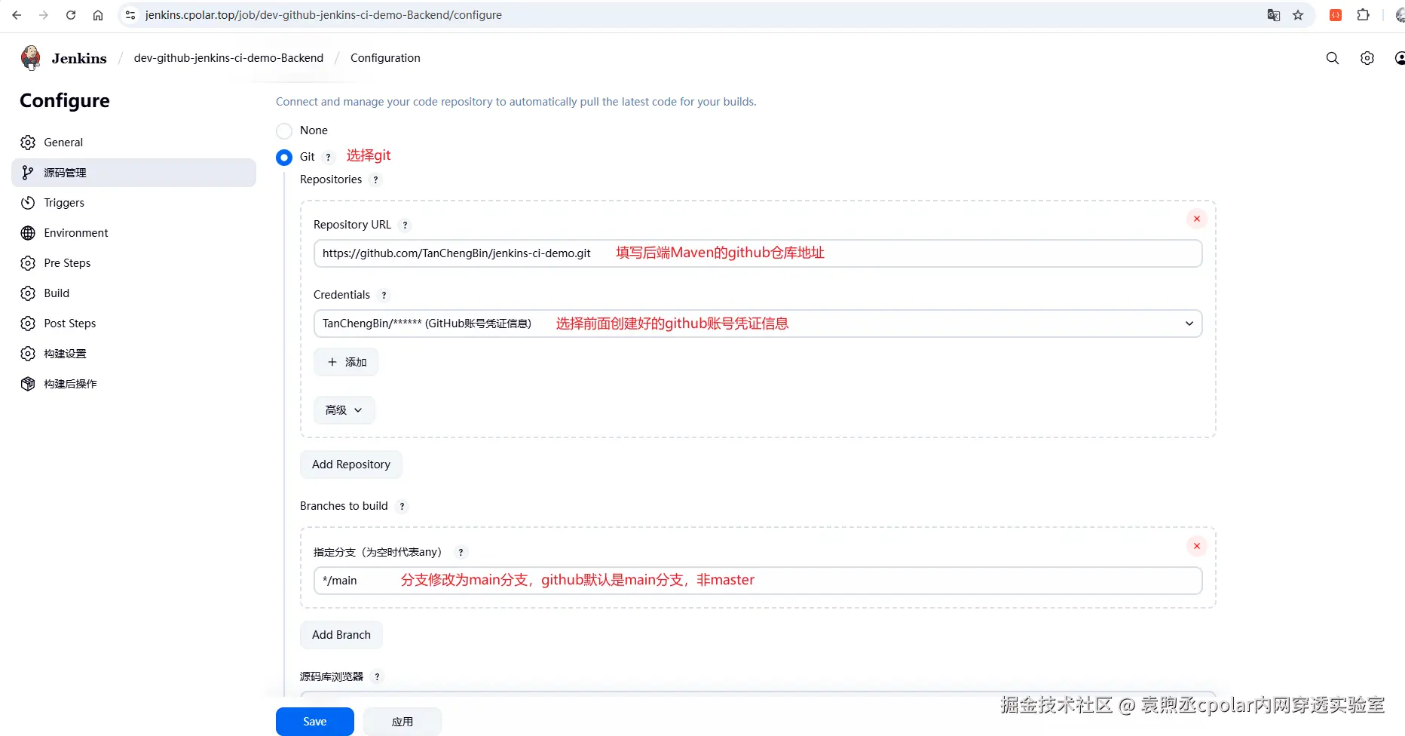1405x736 pixels.
Task: Focus the Repository URL input field
Action: (x=758, y=253)
